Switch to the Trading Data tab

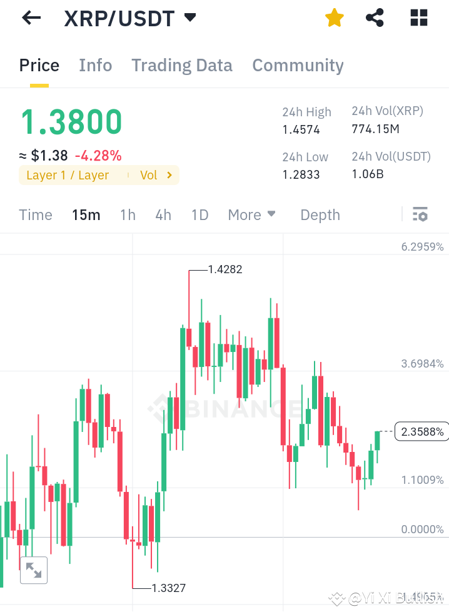[x=181, y=65]
